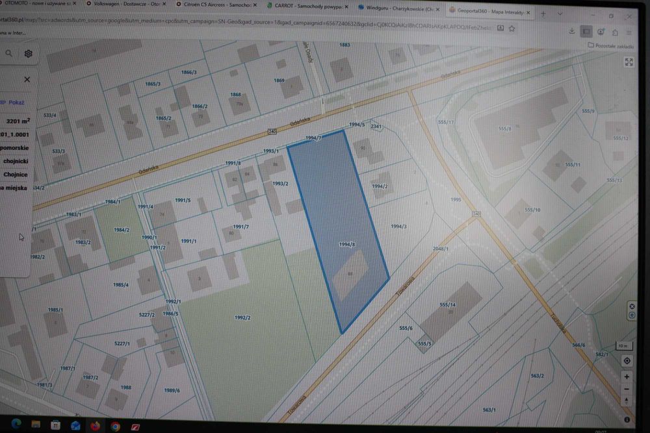
Task: Bookmark this page with the star icon
Action: [512, 29]
